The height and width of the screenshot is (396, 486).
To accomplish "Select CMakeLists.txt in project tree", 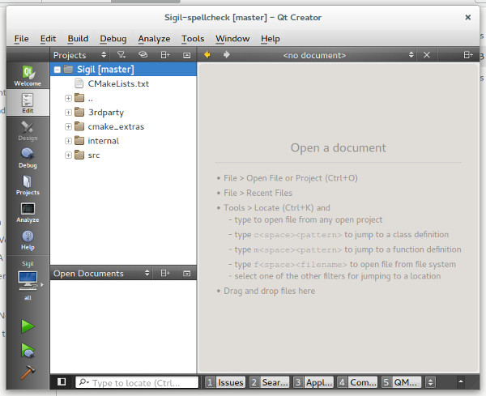I will pyautogui.click(x=118, y=83).
